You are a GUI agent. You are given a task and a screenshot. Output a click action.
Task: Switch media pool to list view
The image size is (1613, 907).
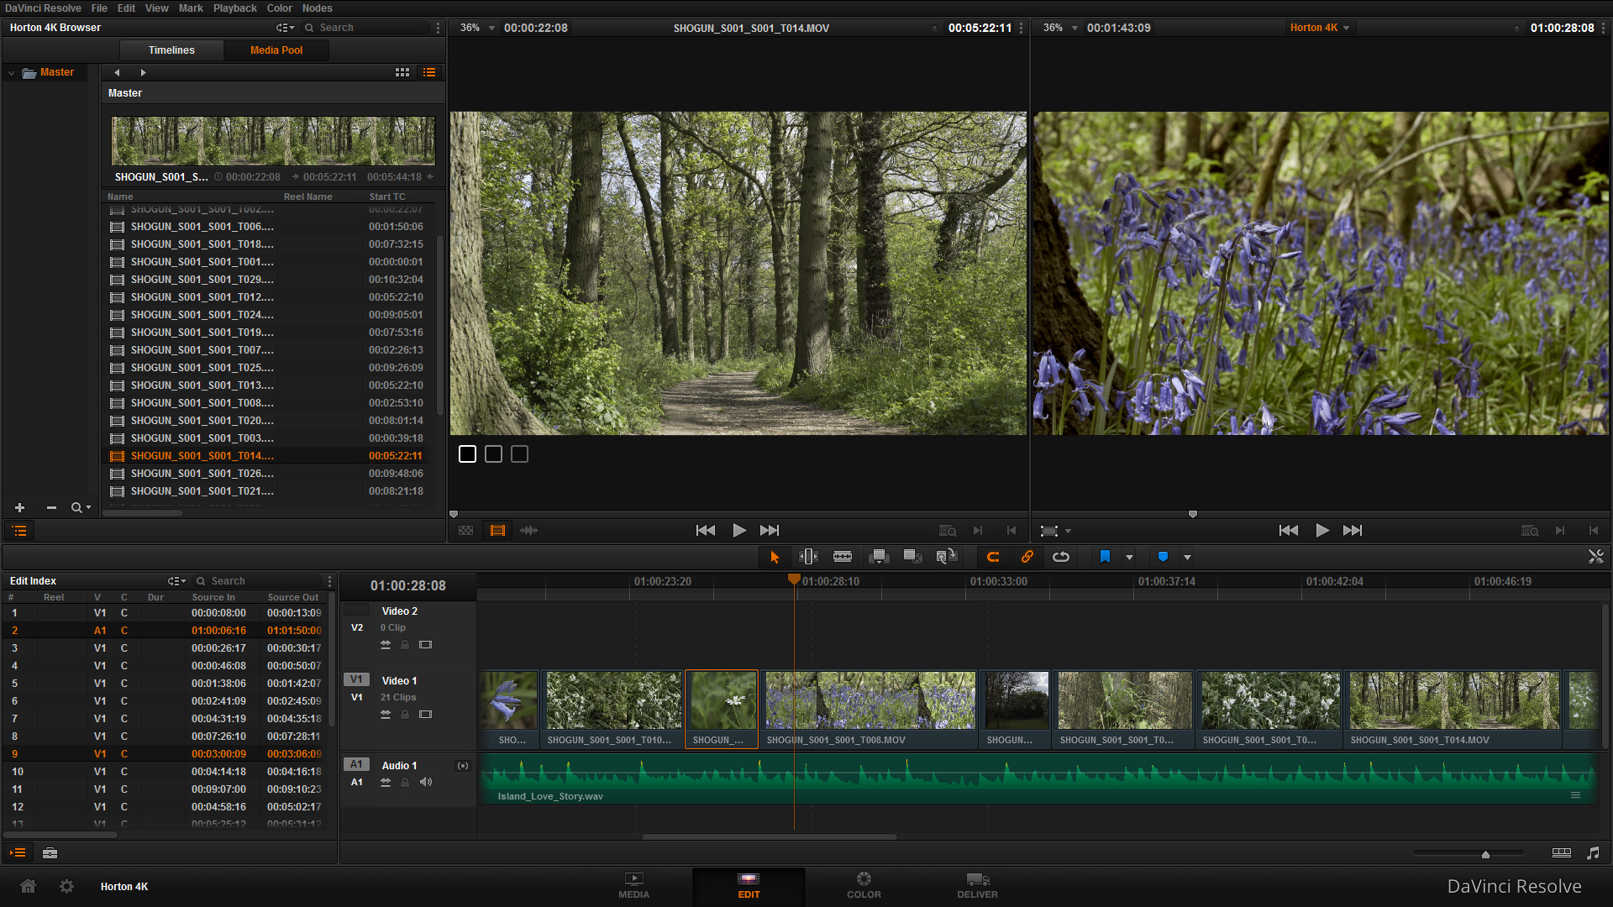429,73
